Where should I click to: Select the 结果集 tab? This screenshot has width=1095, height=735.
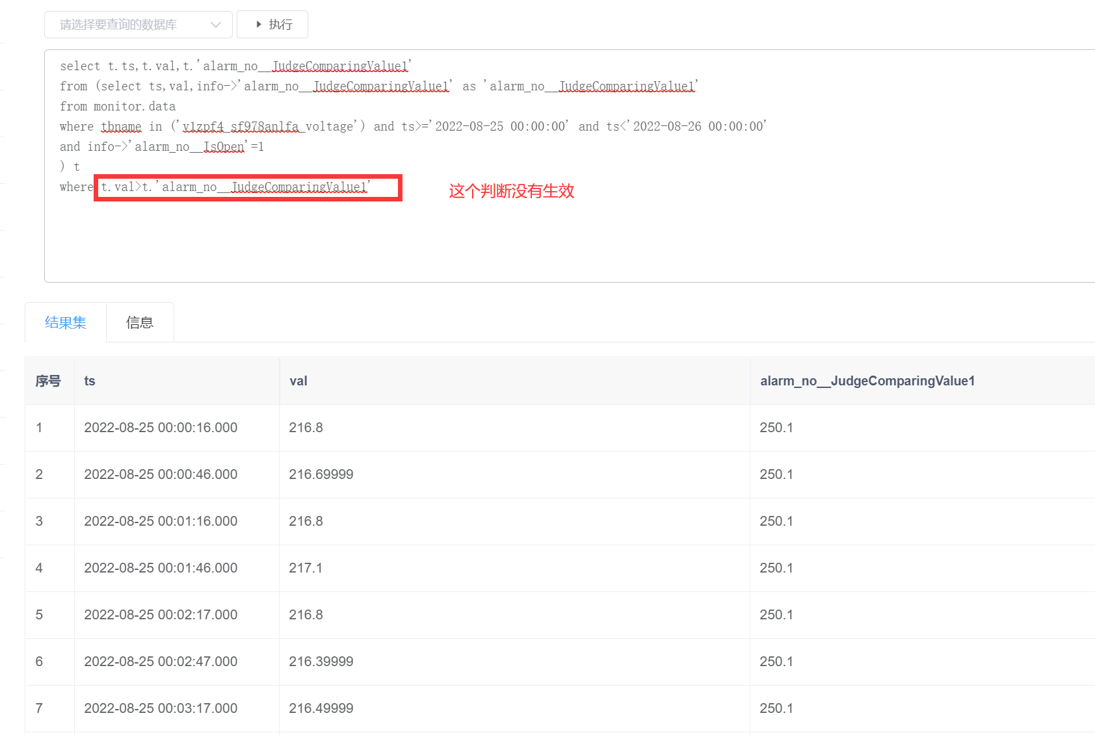[x=65, y=322]
